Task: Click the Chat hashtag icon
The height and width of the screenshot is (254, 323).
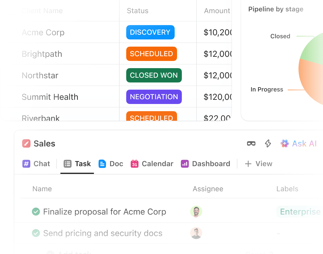Action: coord(26,164)
